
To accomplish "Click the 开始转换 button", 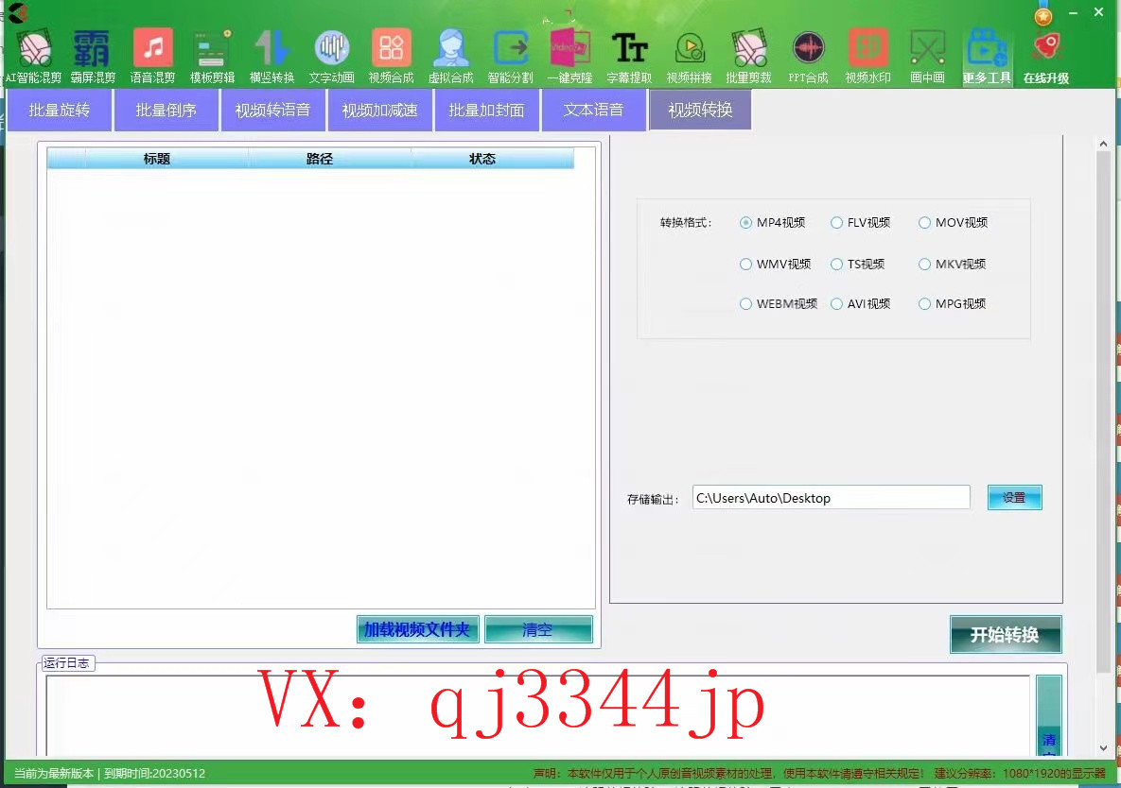I will pyautogui.click(x=1006, y=635).
